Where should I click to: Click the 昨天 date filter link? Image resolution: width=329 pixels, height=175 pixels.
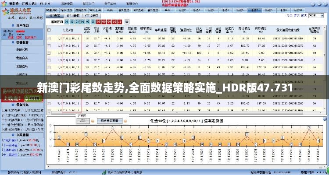(297, 15)
